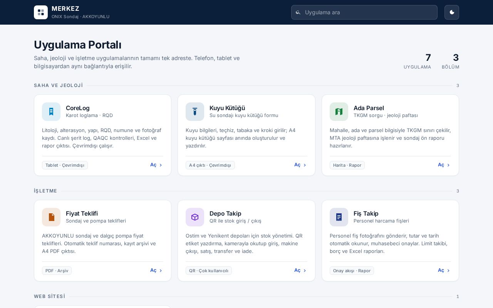Click the PDF · Arşiv tag
Viewport: 493px width, 308px height.
[x=57, y=271]
